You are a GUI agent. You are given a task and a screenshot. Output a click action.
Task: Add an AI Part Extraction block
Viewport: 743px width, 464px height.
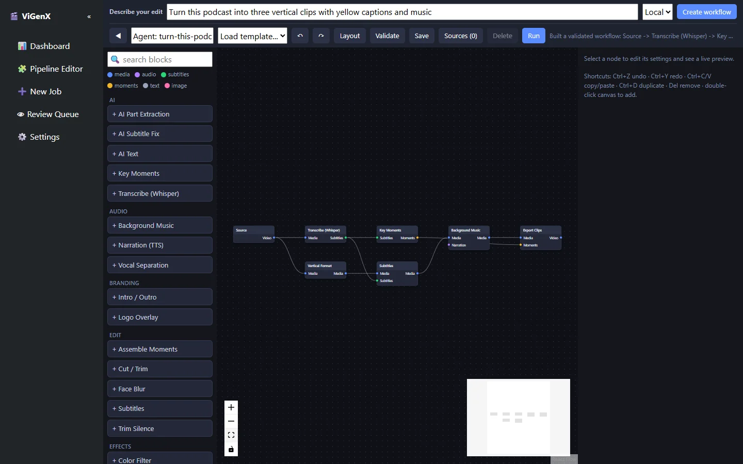(160, 114)
